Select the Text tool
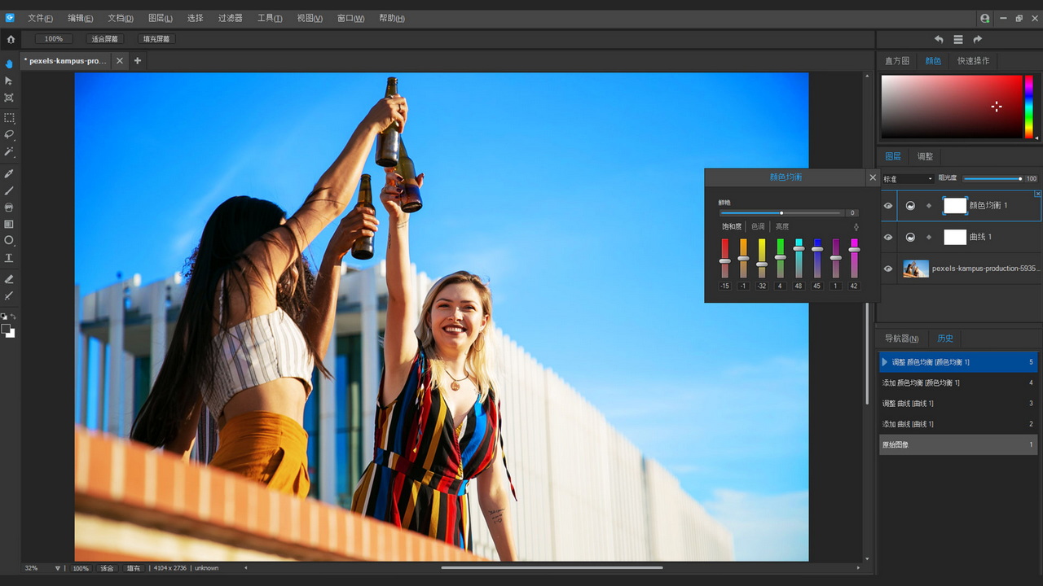The width and height of the screenshot is (1043, 586). click(x=9, y=258)
